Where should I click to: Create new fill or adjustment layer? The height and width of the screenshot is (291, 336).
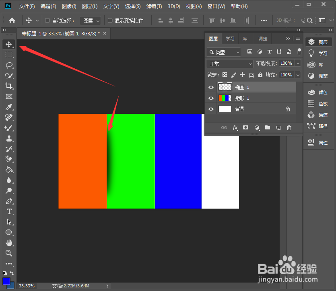click(x=257, y=128)
